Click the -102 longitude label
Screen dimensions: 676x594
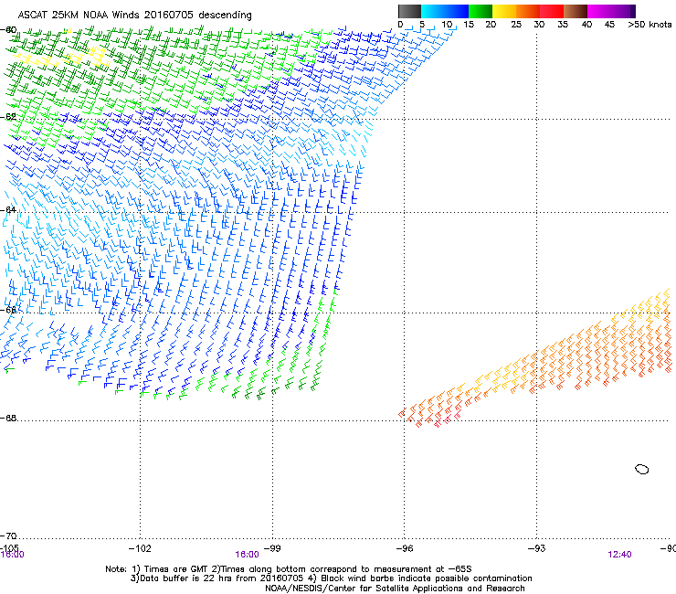(140, 548)
